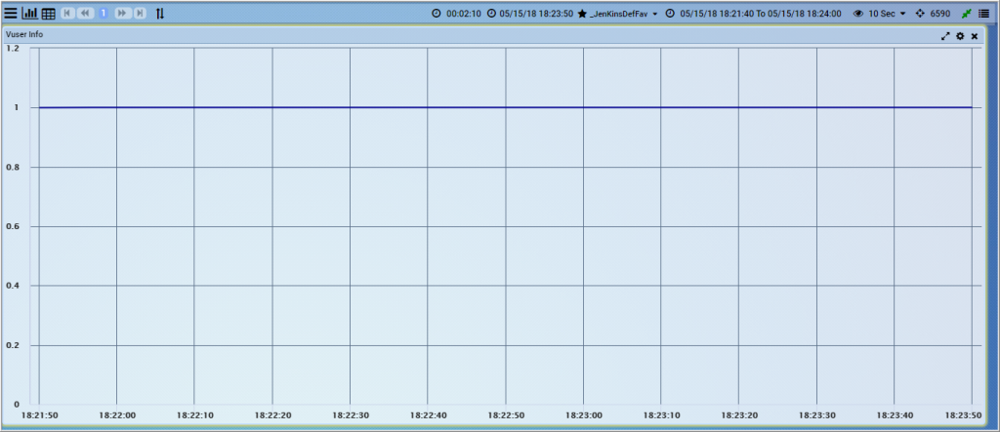The height and width of the screenshot is (432, 1000).
Task: Click the crosshair target icon
Action: 920,14
